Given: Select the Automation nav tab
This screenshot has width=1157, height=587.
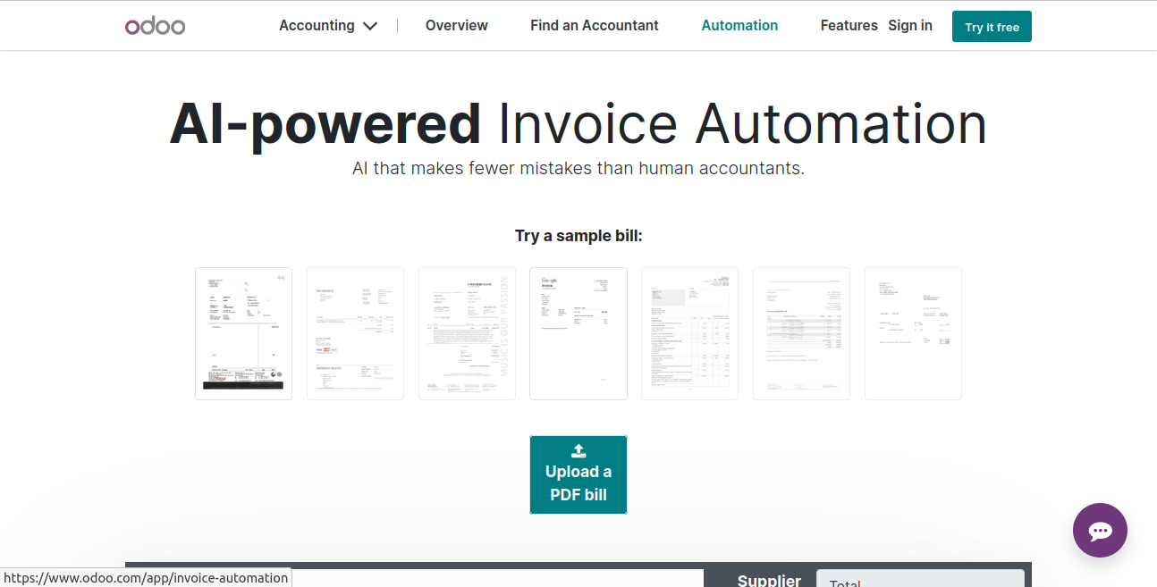Looking at the screenshot, I should tap(739, 26).
